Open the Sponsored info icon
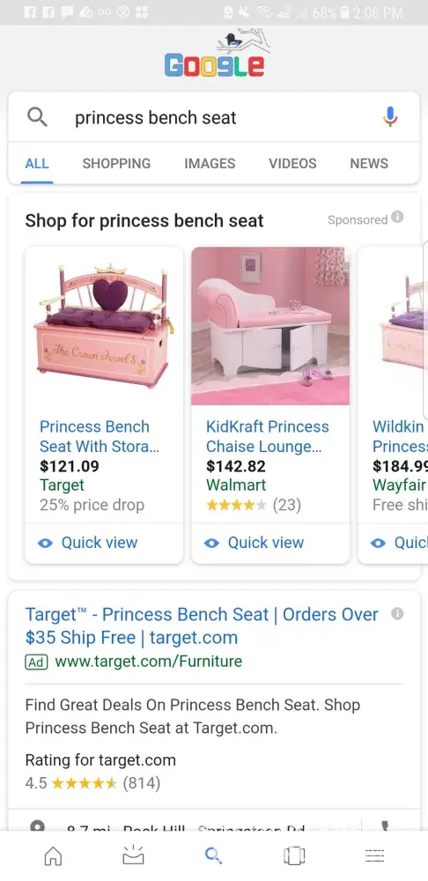Viewport: 428px width, 881px height. click(x=397, y=217)
